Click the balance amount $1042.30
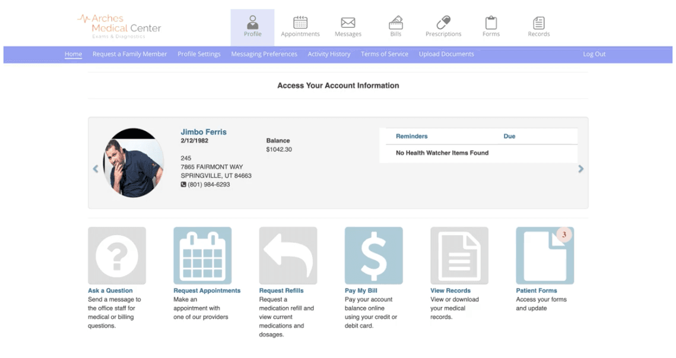The height and width of the screenshot is (358, 676). coord(279,150)
